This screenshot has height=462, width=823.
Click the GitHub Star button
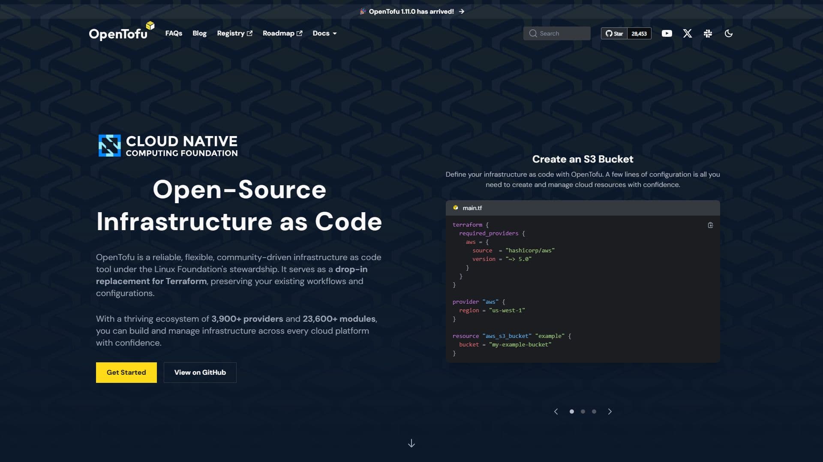tap(614, 33)
